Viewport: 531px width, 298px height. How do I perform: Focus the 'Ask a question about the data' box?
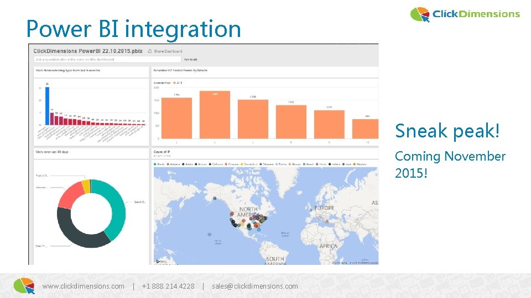(107, 60)
